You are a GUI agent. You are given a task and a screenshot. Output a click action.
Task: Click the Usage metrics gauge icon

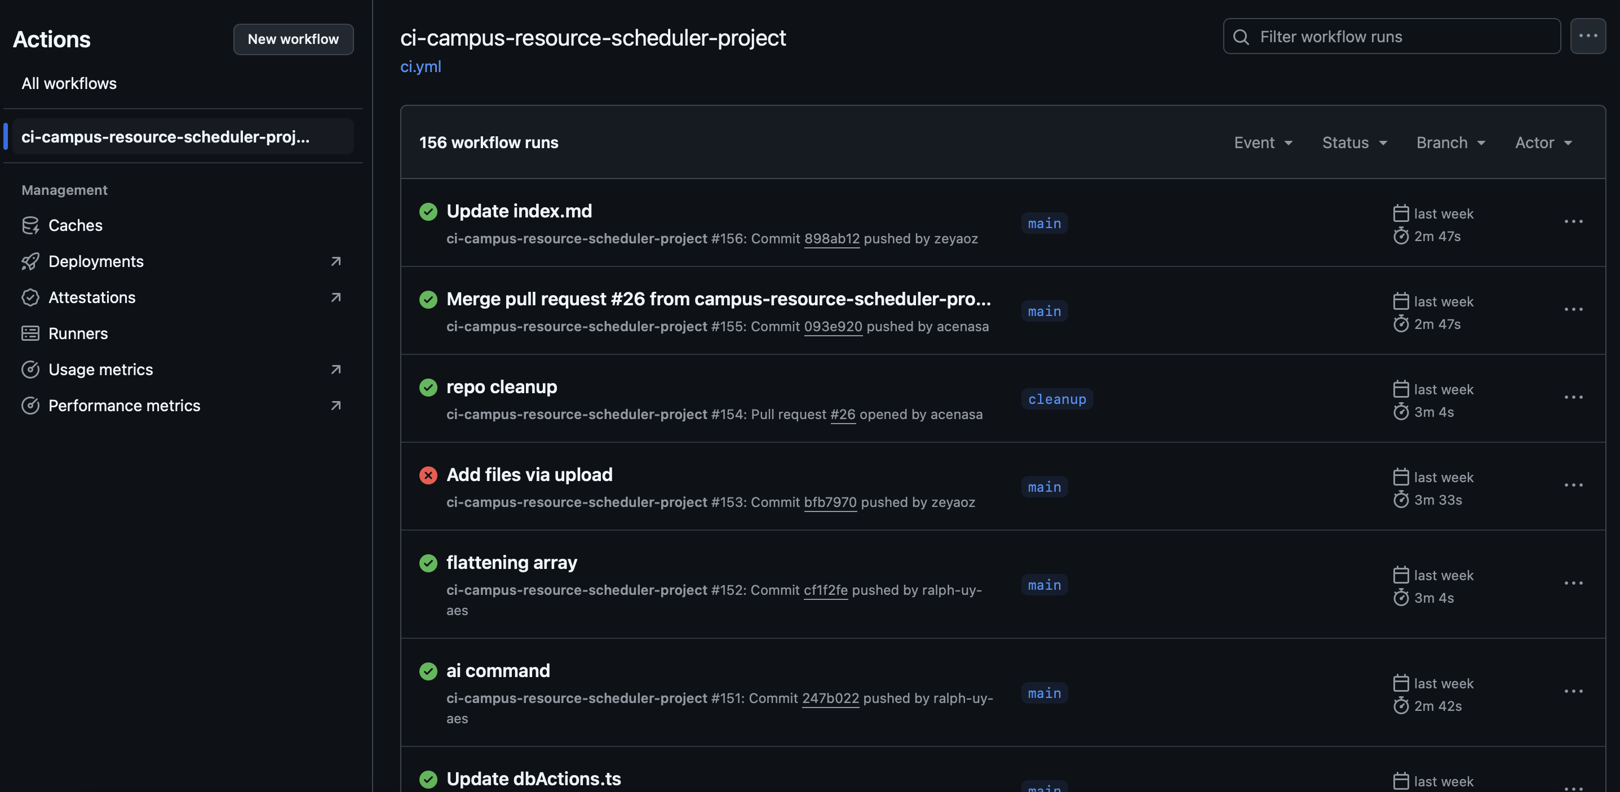point(30,370)
